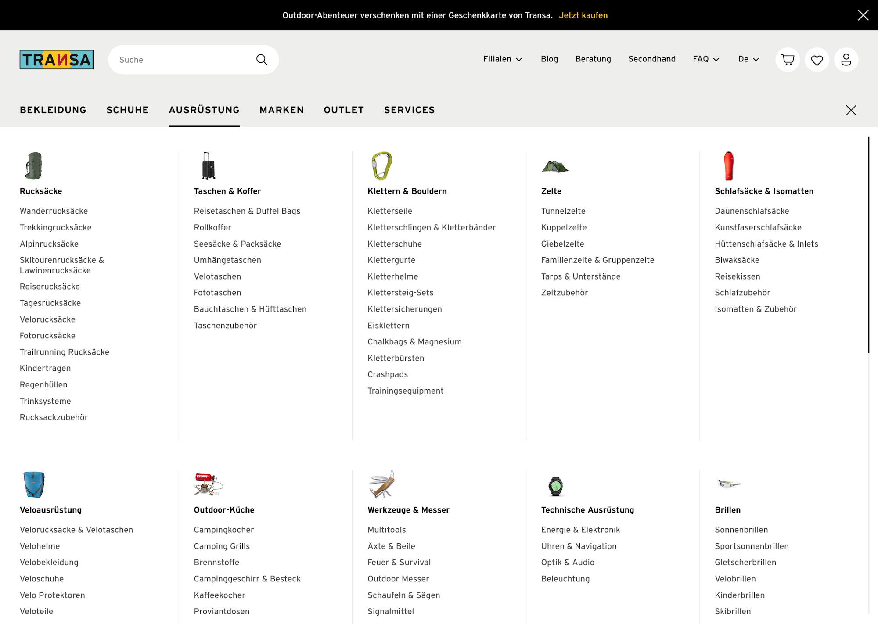This screenshot has height=624, width=878.
Task: Open the Bekleidung menu
Action: pos(53,110)
